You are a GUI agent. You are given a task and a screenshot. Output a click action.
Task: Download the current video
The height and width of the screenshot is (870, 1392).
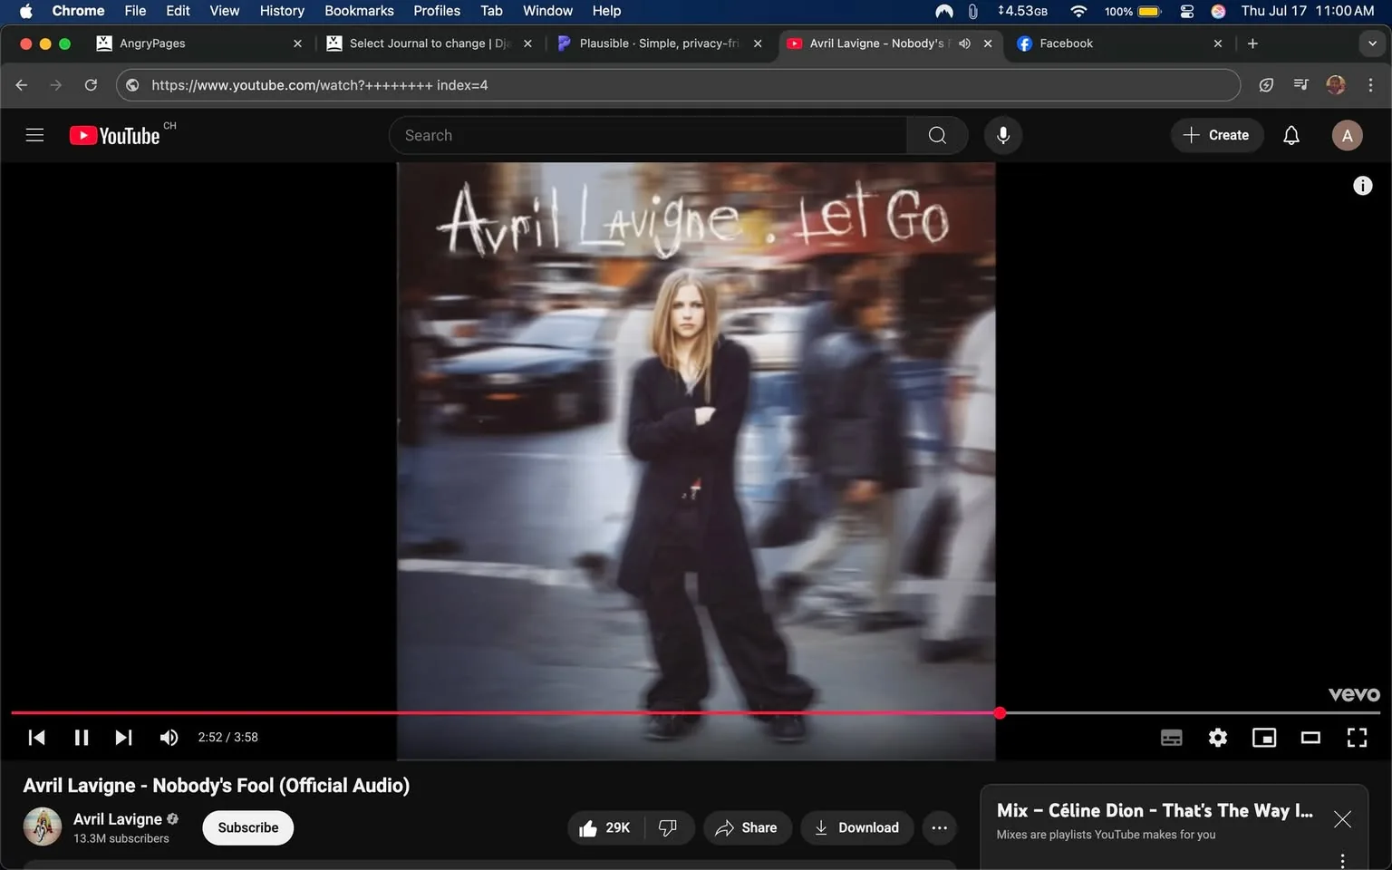(x=855, y=827)
